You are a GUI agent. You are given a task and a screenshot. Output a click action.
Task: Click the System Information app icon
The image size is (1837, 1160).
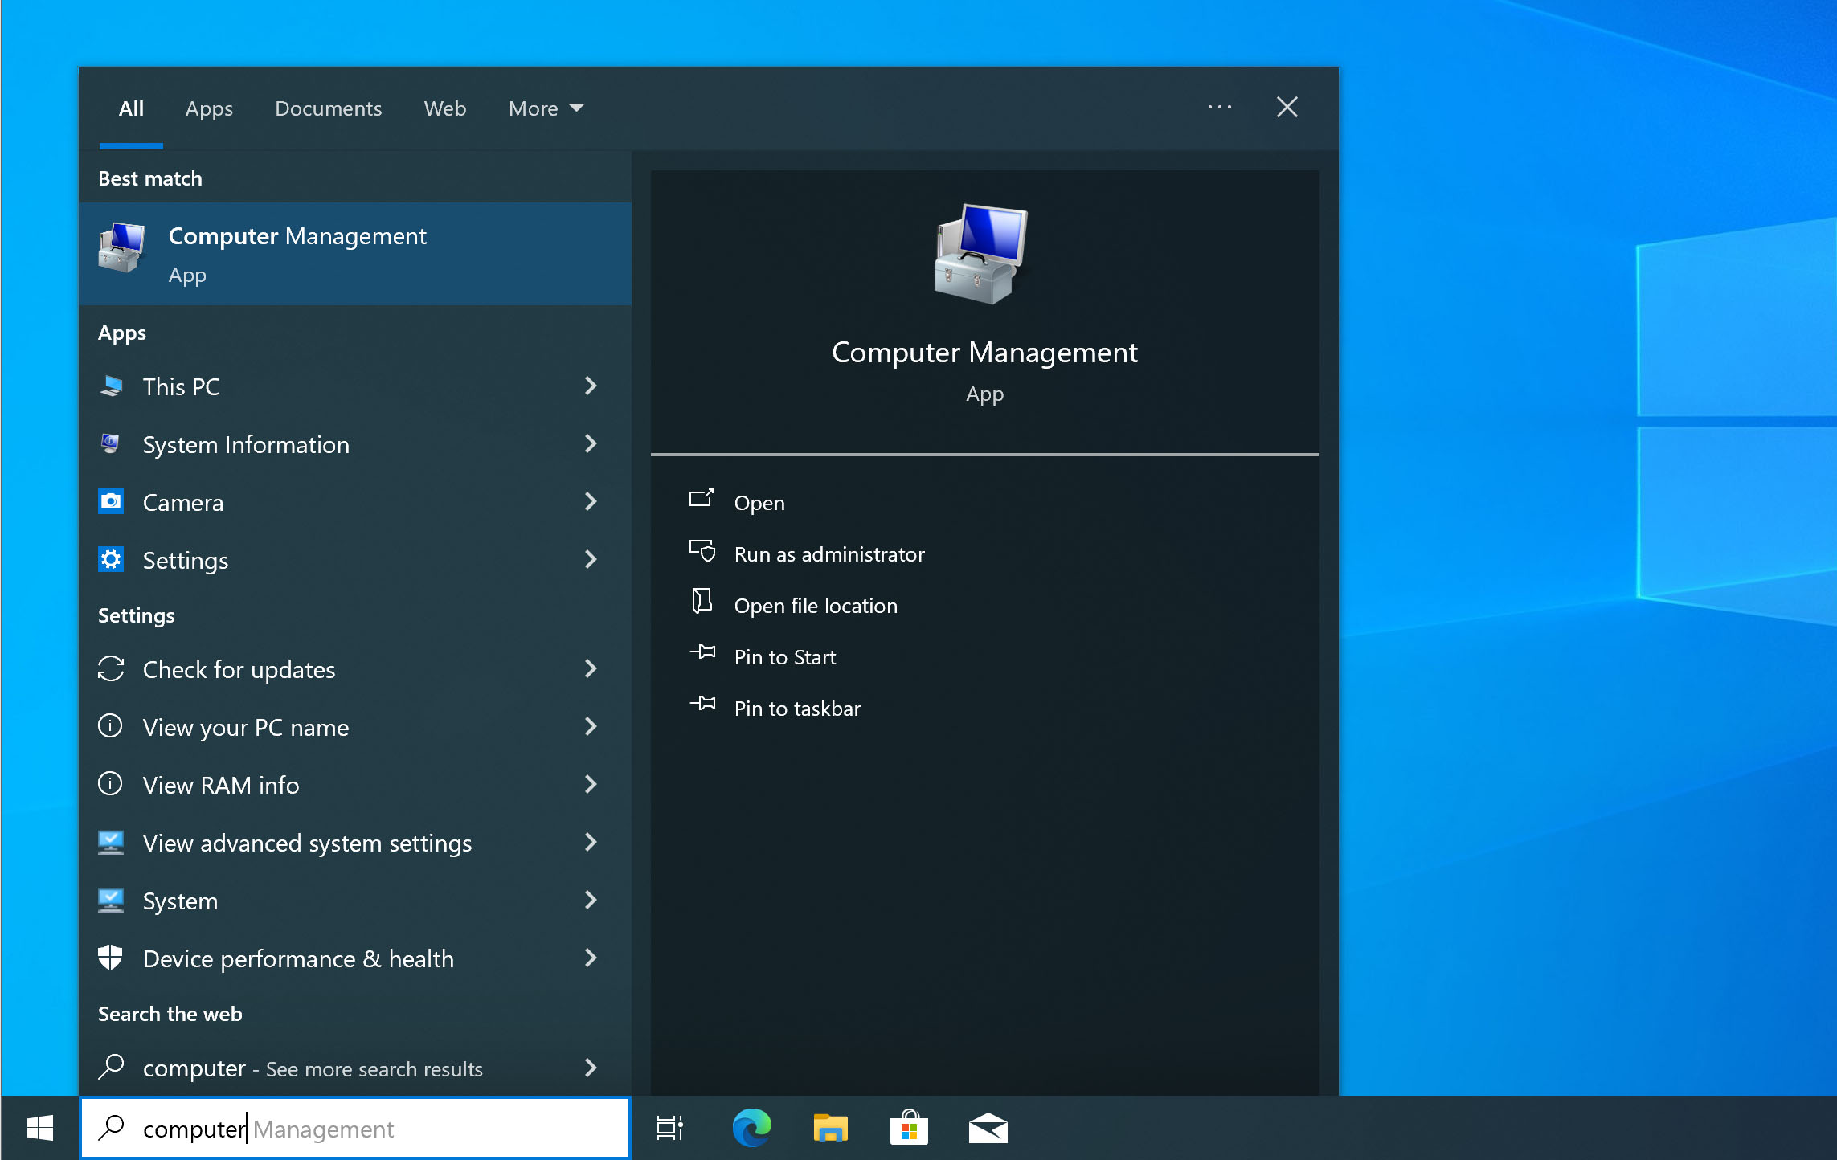click(x=111, y=443)
